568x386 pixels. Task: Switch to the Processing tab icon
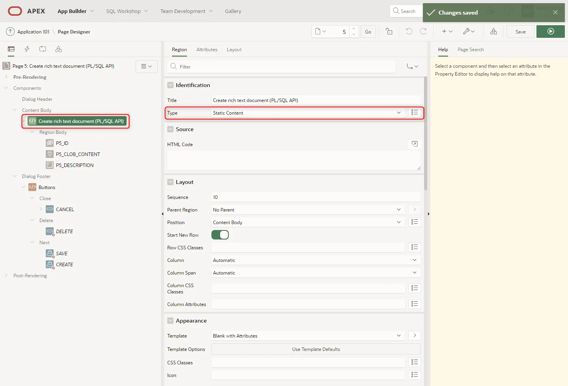click(x=43, y=49)
